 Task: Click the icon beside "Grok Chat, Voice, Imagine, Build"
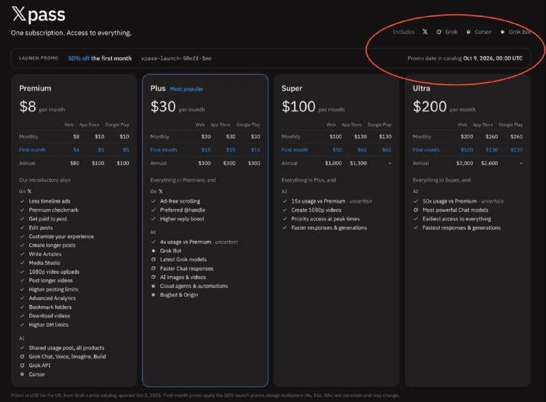[22, 357]
